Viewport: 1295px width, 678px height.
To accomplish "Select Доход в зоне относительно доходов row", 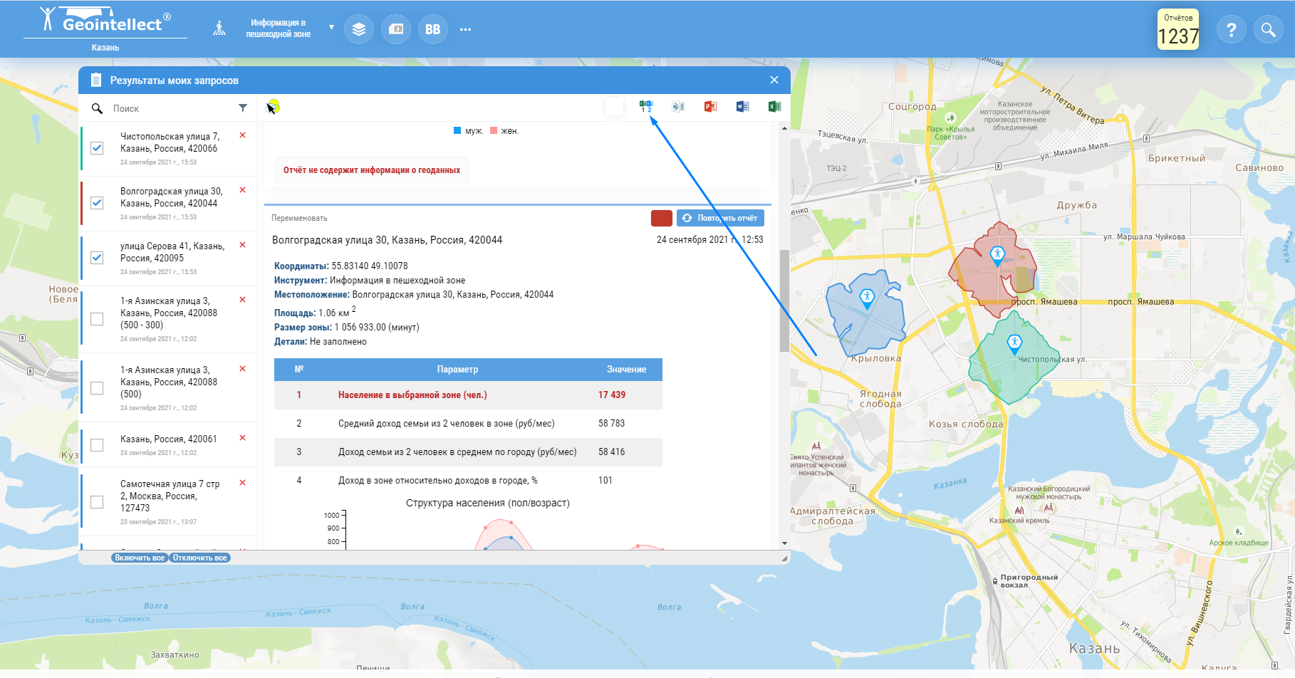I will coord(468,481).
